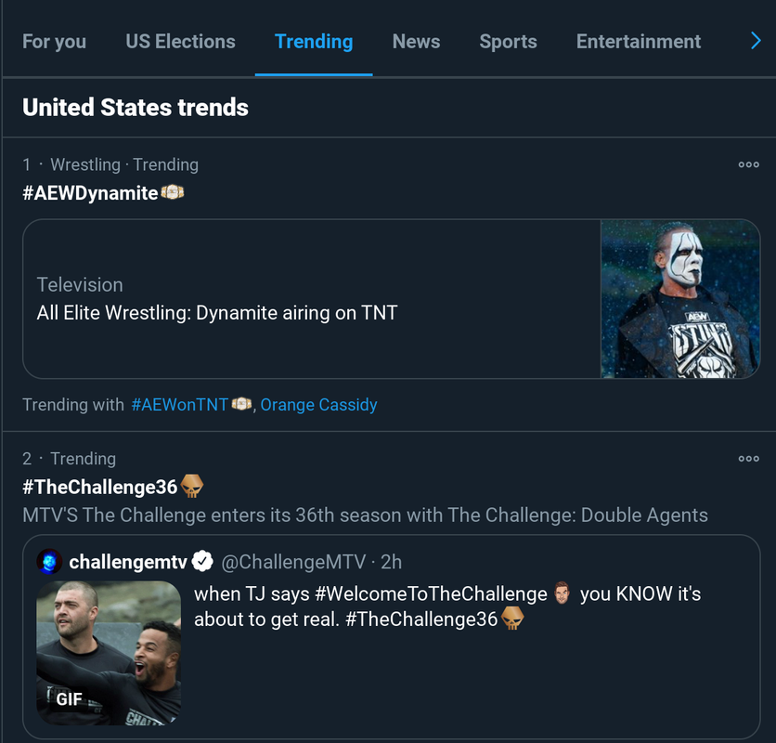Open the #TheChallenge36 trend heading
776x743 pixels.
tap(99, 487)
